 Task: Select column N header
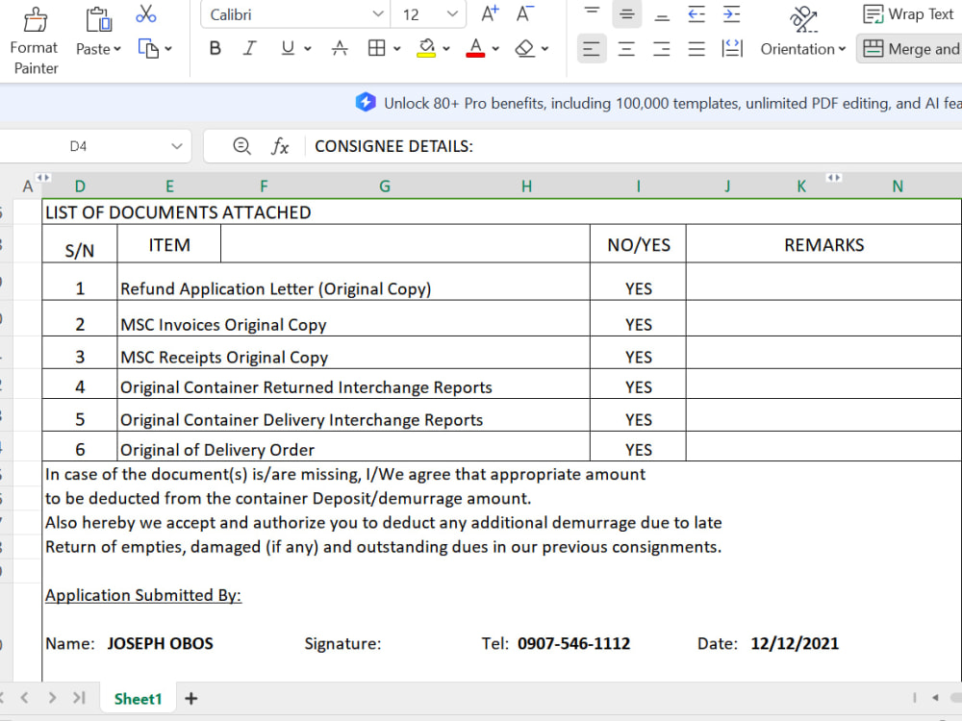pyautogui.click(x=898, y=186)
